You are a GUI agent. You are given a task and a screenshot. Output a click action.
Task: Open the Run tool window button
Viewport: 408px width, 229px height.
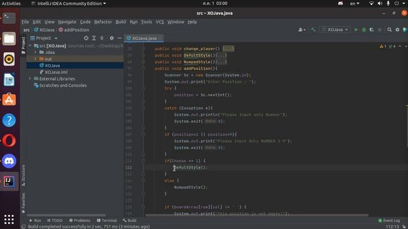(35, 221)
